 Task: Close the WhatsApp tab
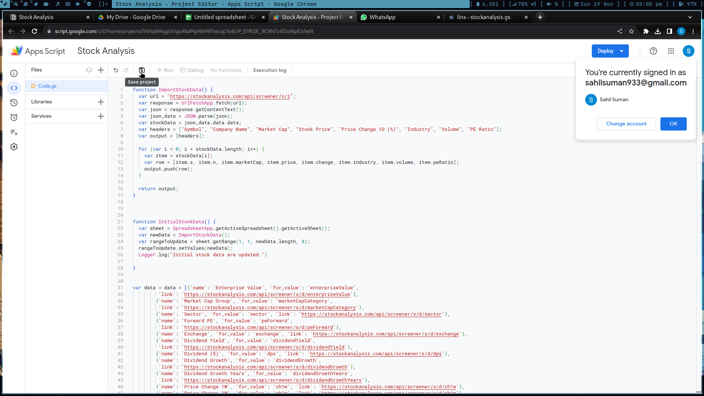click(x=439, y=17)
